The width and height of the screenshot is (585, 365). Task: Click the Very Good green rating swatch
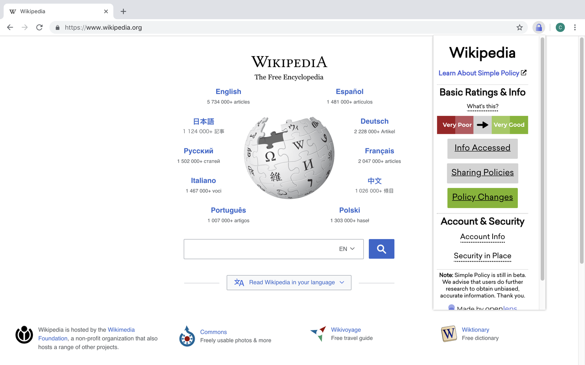click(510, 125)
